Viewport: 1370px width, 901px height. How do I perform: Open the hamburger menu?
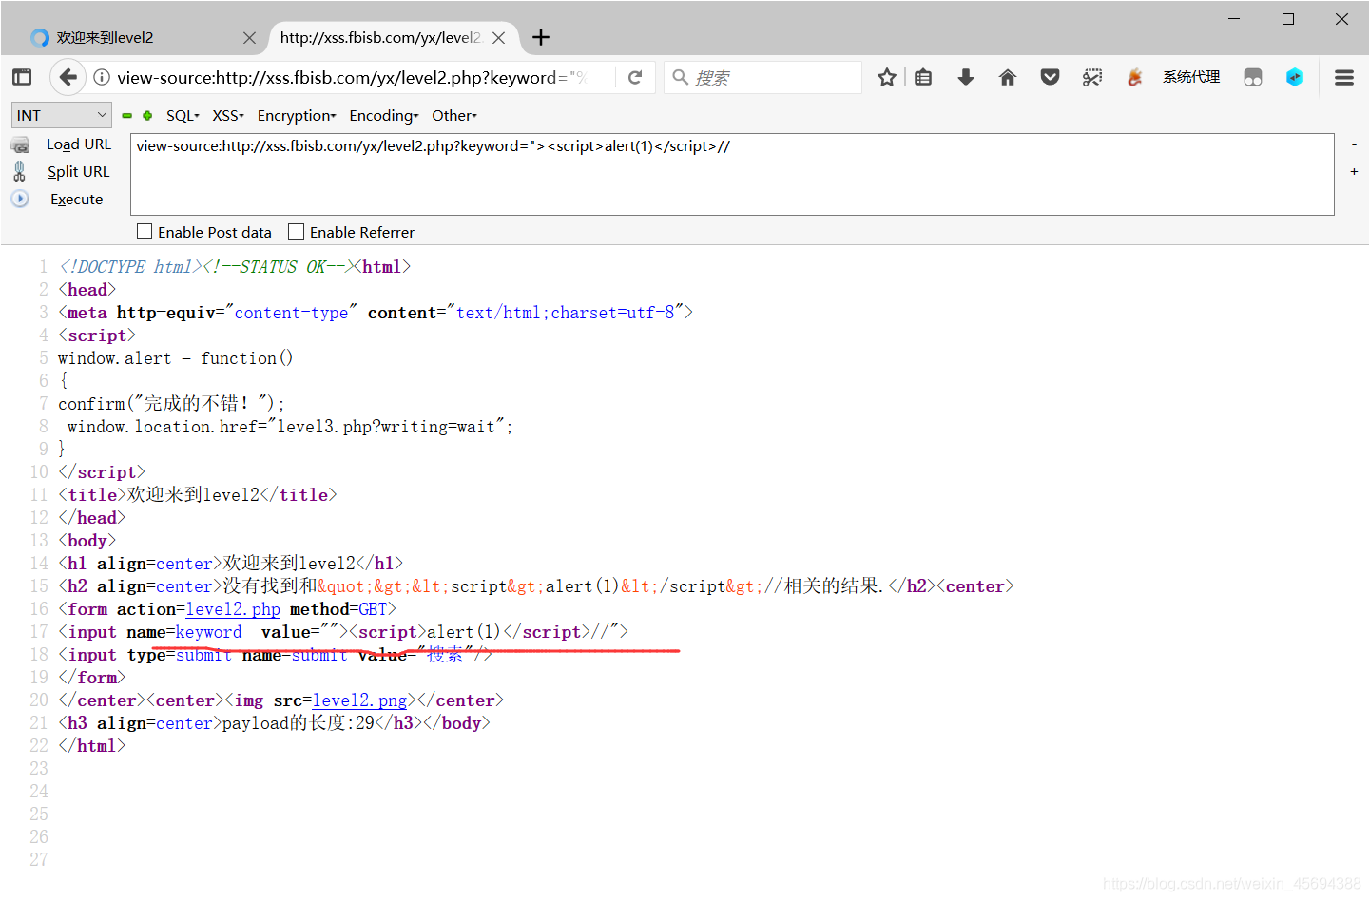point(1344,77)
